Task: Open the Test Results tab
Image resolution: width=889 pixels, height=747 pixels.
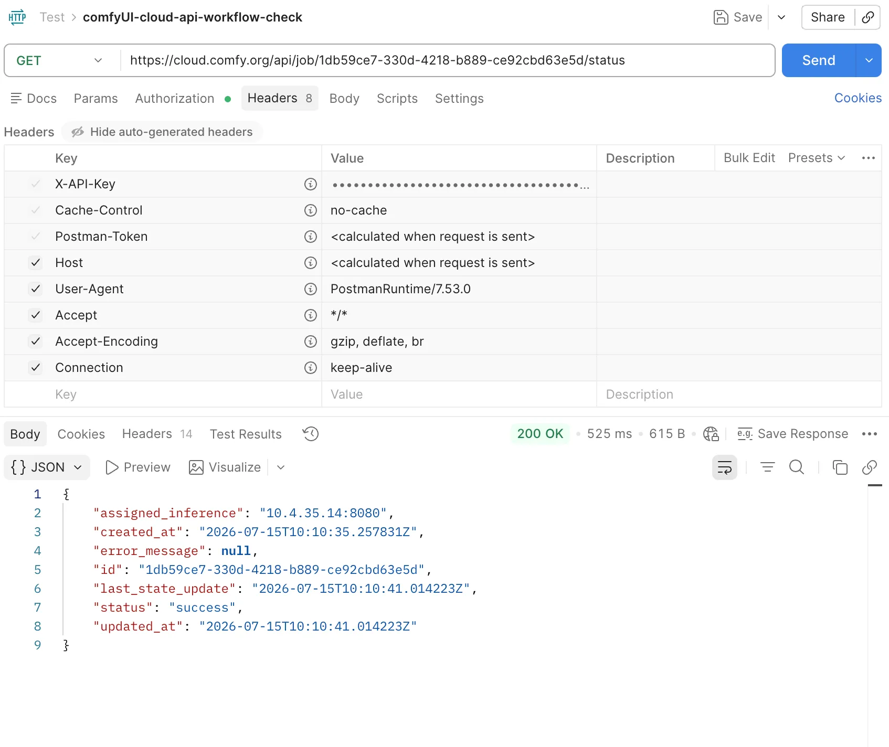Action: click(246, 434)
